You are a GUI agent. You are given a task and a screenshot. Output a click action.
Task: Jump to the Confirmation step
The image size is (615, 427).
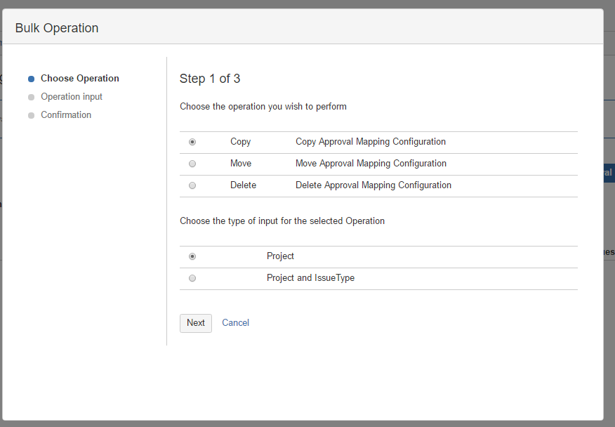[66, 115]
